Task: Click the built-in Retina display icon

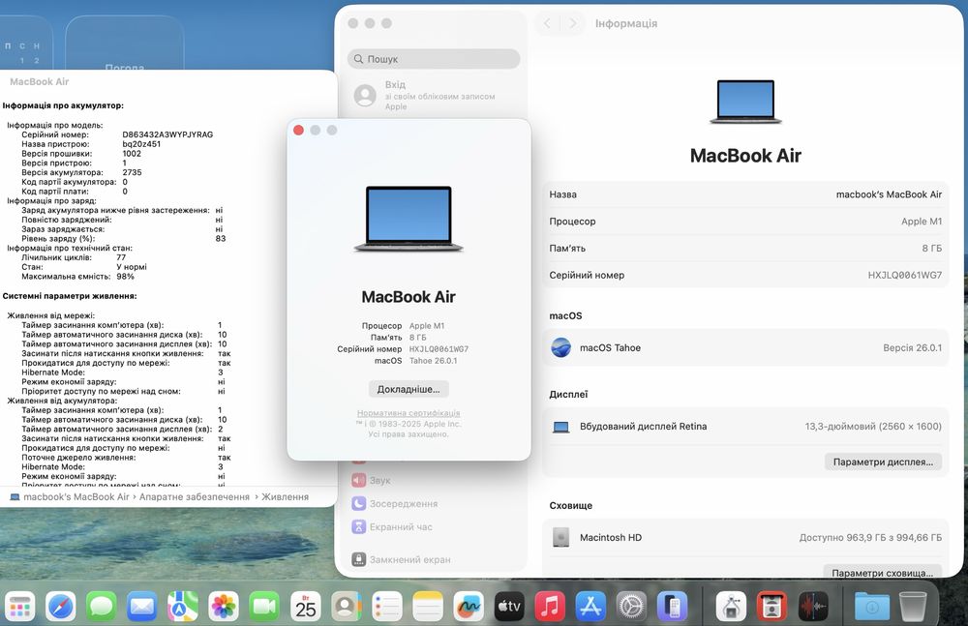Action: pyautogui.click(x=560, y=427)
